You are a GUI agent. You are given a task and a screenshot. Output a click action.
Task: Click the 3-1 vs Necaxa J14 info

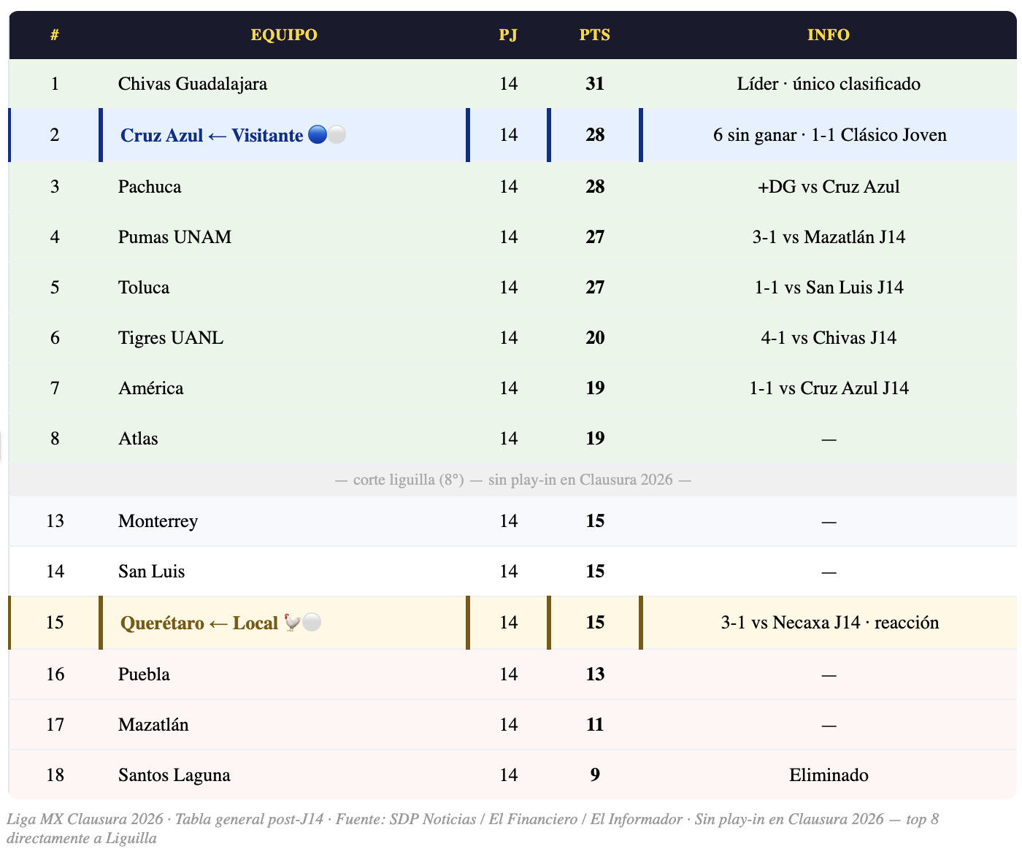(x=829, y=623)
